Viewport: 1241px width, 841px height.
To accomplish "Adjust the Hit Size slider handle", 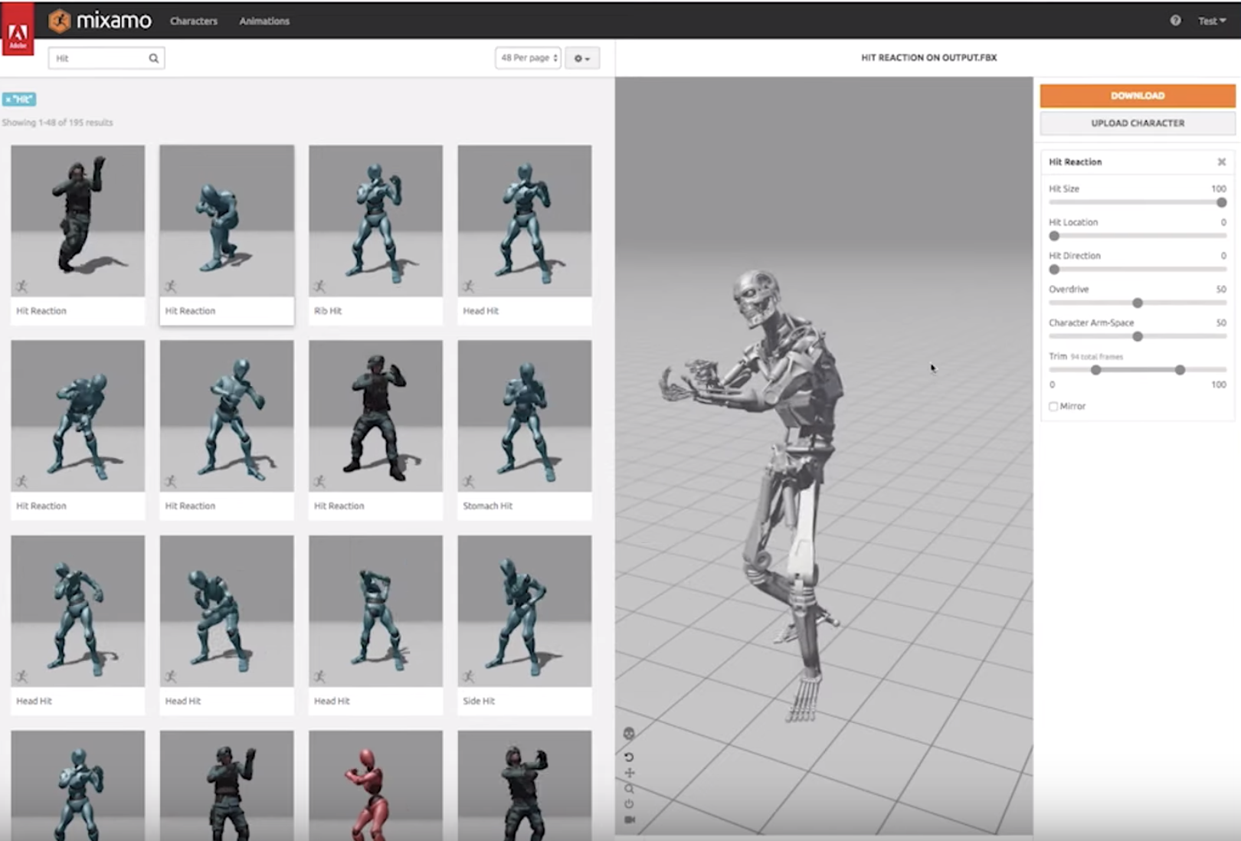I will point(1221,202).
